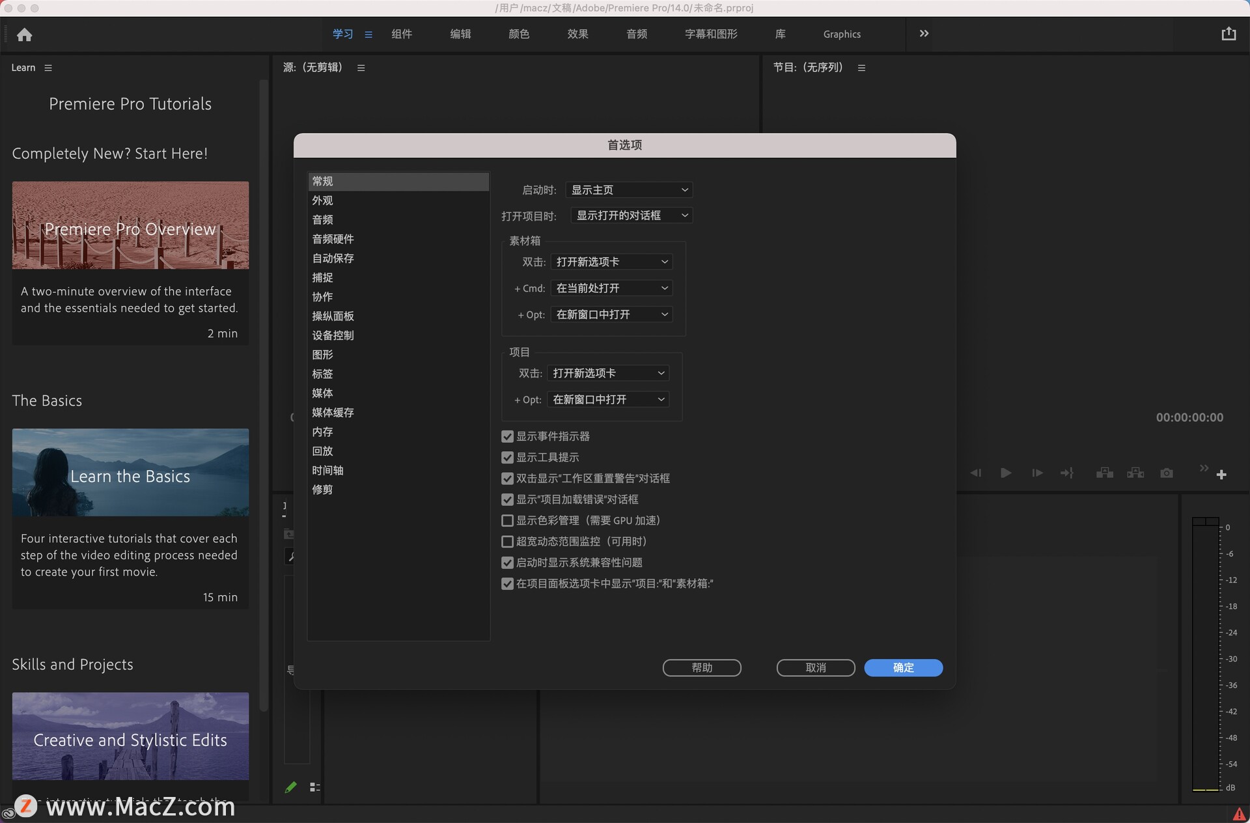Toggle 显示色彩管理 checkbox on
This screenshot has height=823, width=1250.
pos(506,520)
